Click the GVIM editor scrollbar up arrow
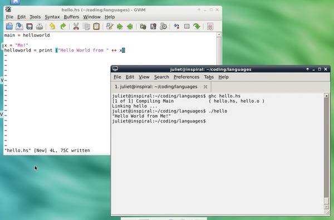The width and height of the screenshot is (334, 220). tap(219, 34)
